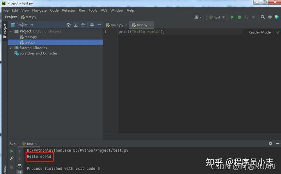Open the user account icon dropdown

(198, 17)
